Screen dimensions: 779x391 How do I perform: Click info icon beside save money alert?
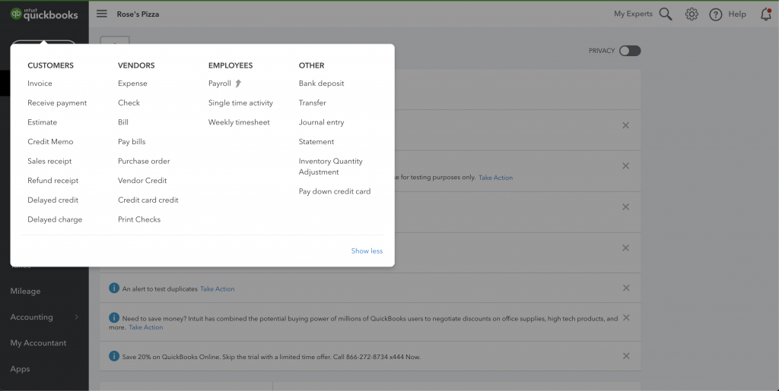pyautogui.click(x=114, y=317)
